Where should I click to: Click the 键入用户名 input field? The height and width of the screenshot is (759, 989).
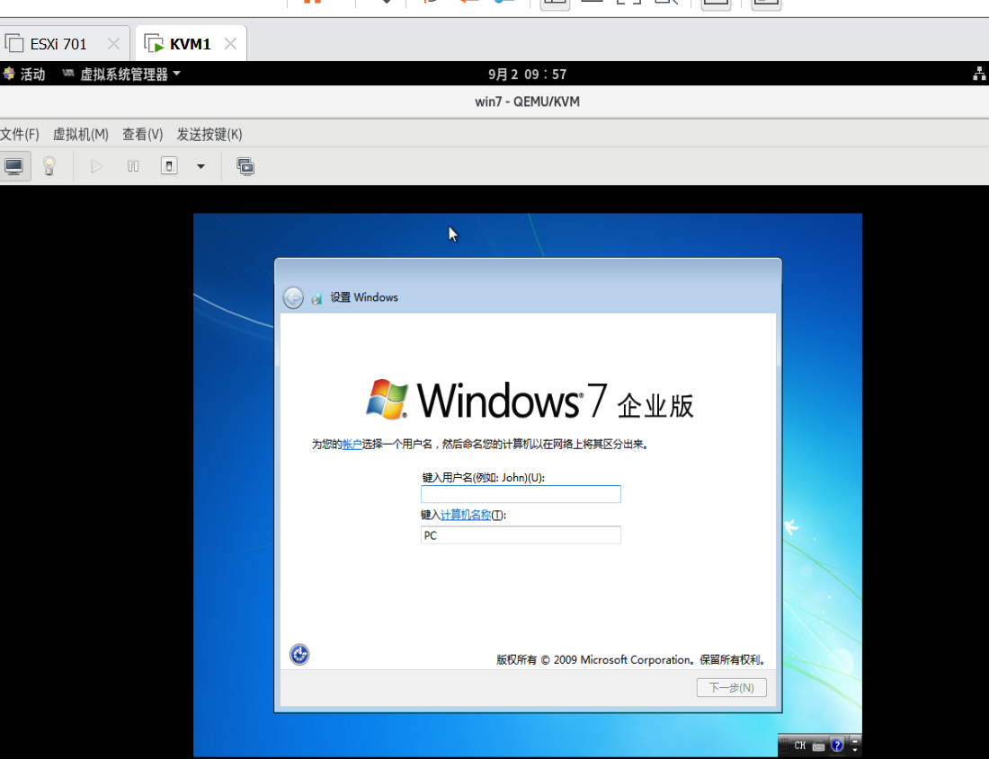pos(521,494)
